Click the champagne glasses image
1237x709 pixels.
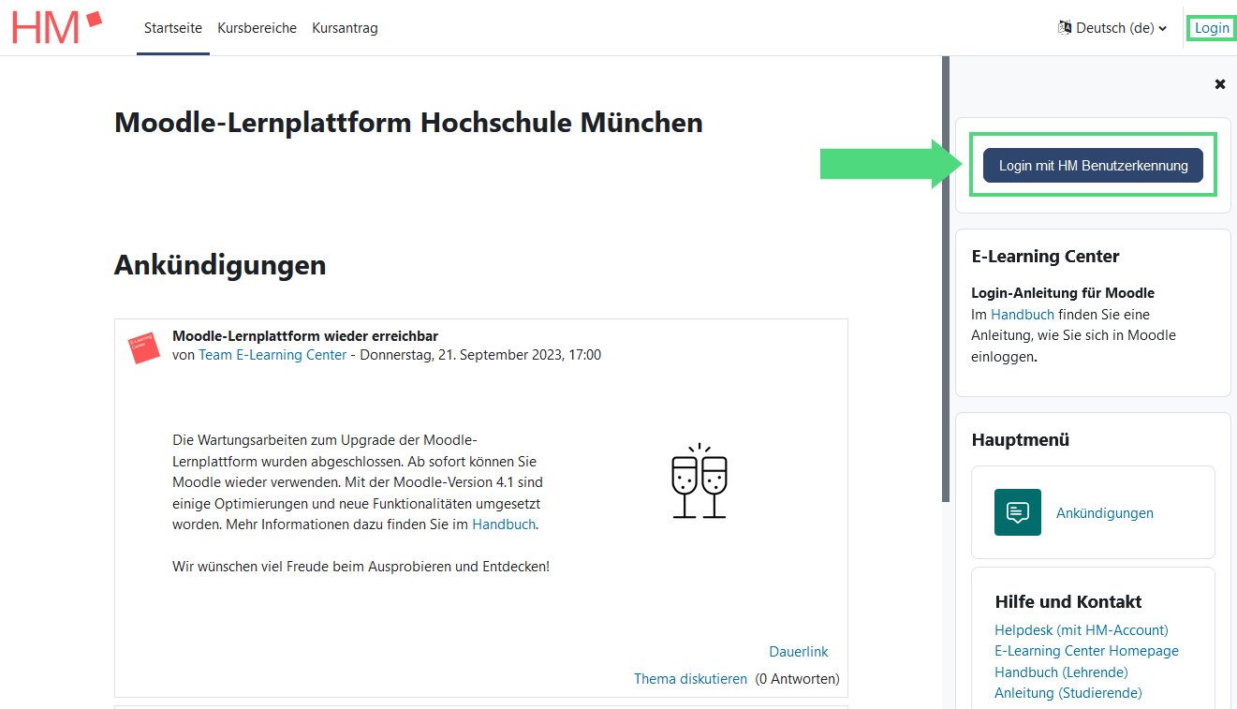coord(699,481)
